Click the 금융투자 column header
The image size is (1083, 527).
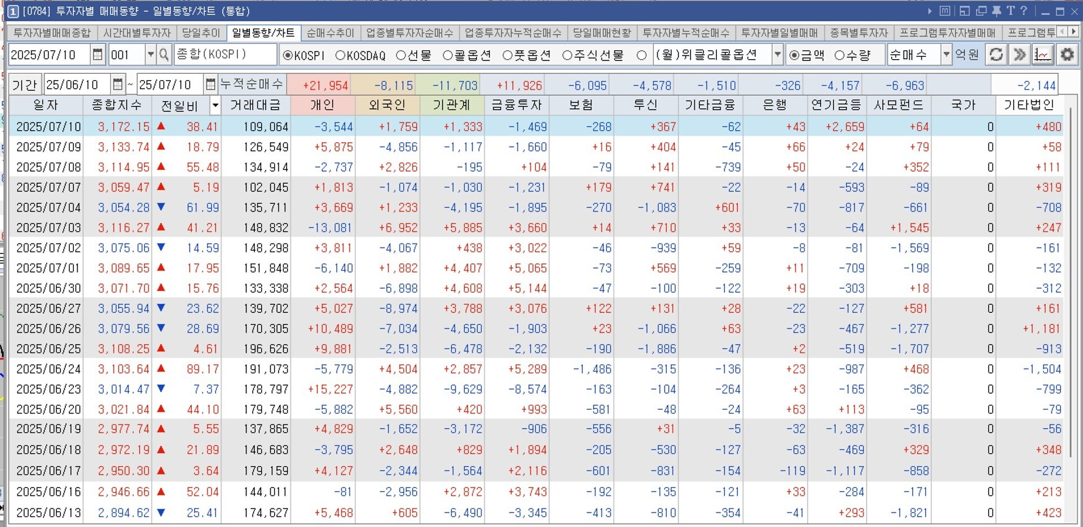point(517,105)
